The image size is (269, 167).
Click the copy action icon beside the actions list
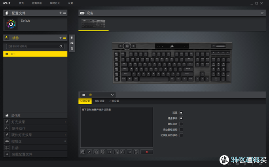click(72, 38)
